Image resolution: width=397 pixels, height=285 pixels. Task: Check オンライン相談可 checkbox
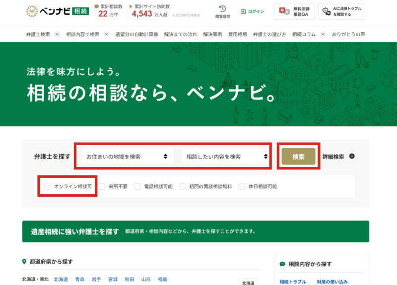pyautogui.click(x=47, y=187)
